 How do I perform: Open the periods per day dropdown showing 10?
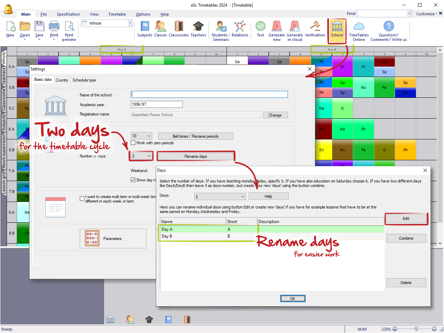(x=142, y=136)
